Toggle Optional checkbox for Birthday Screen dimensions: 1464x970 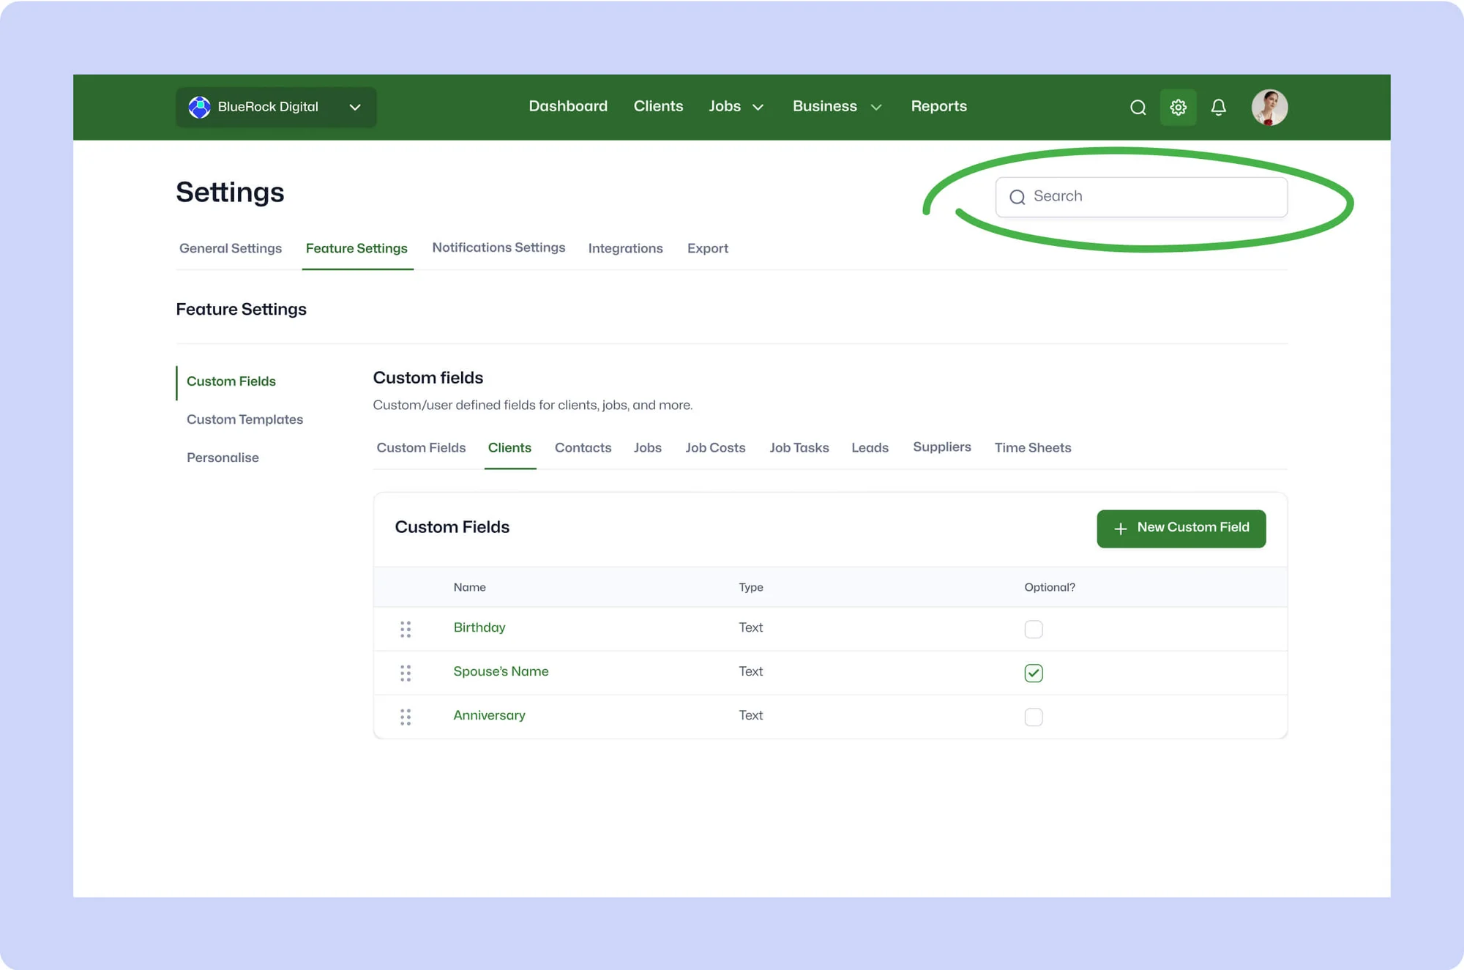(1034, 629)
